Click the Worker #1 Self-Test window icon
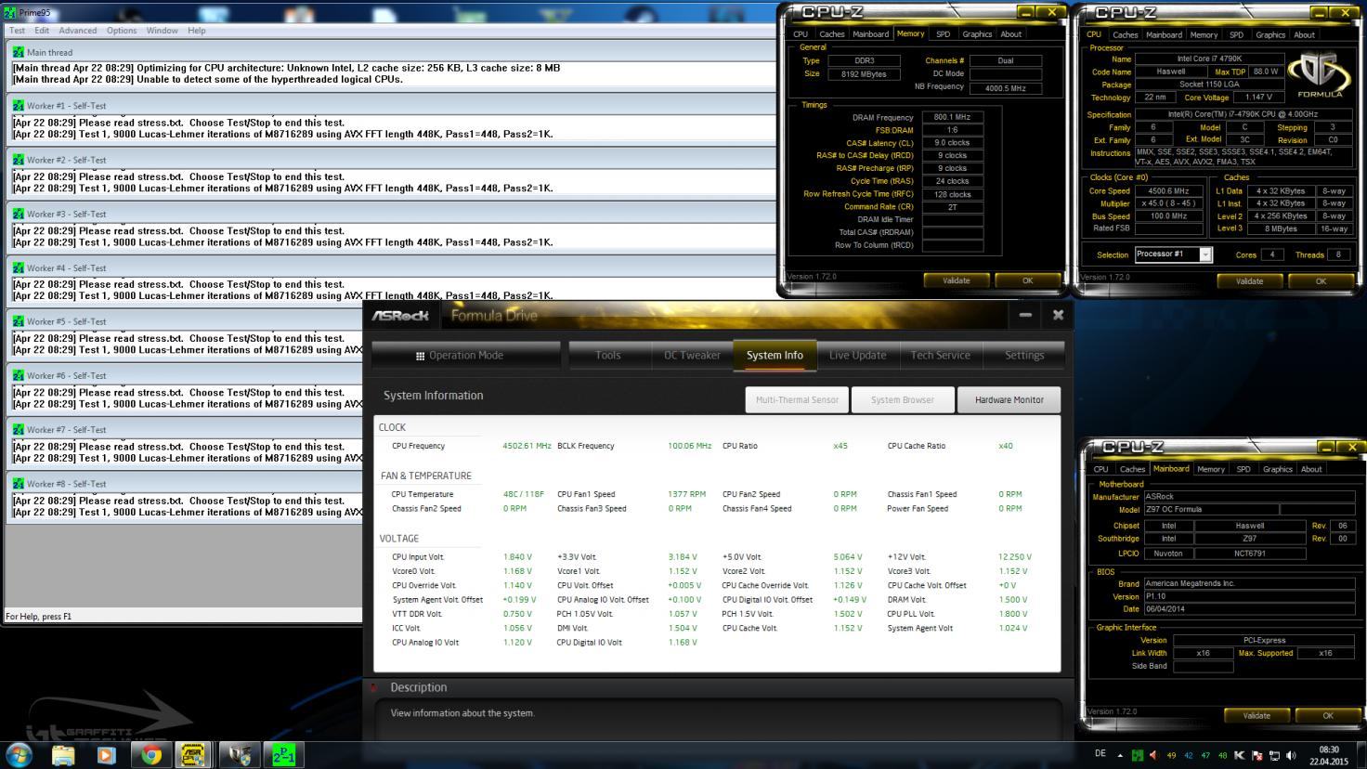Viewport: 1367px width, 769px height. point(19,106)
